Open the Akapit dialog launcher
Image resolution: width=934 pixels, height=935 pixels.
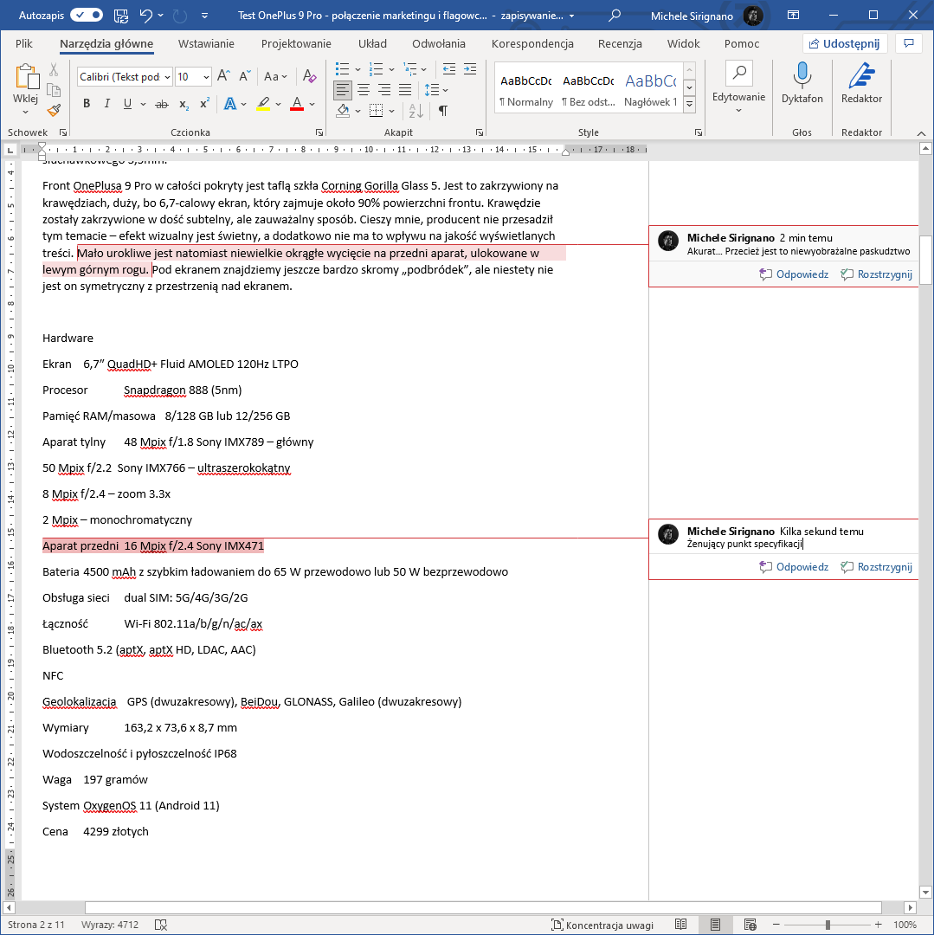[480, 132]
